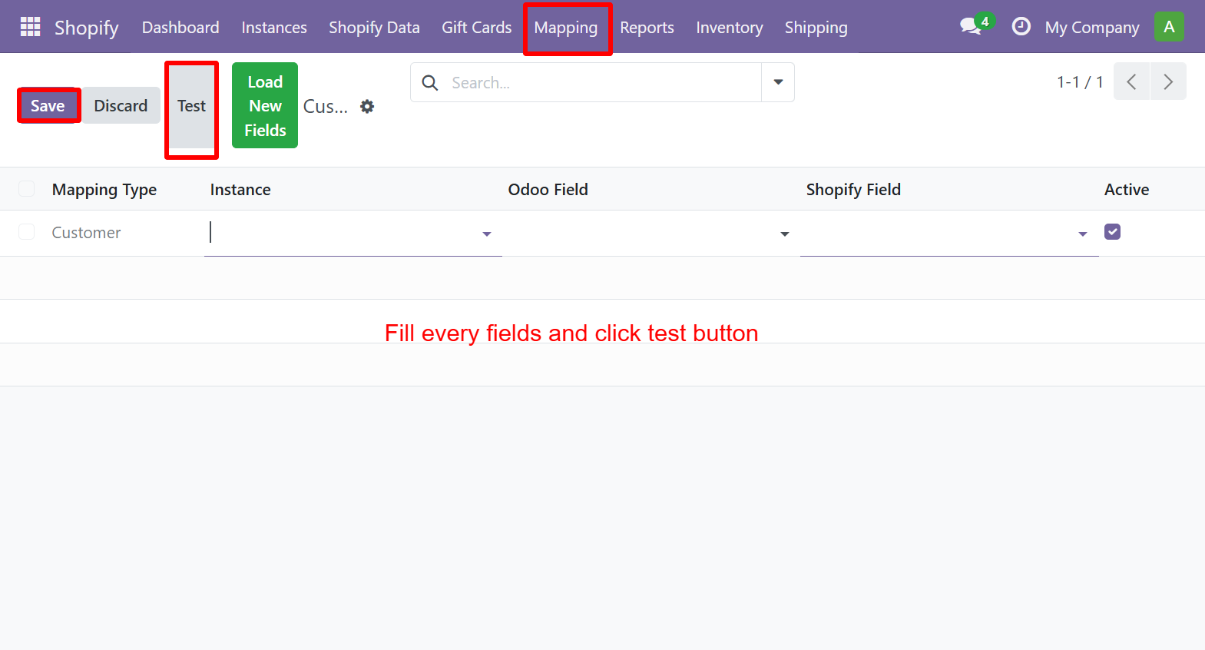
Task: Click the Load New Fields button
Action: coord(265,105)
